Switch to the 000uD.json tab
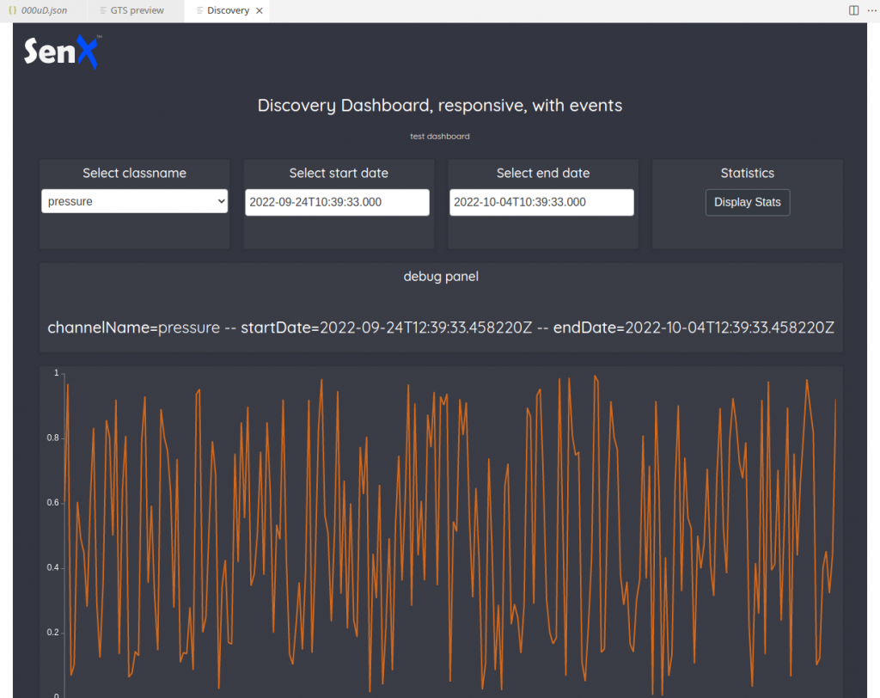 [43, 10]
